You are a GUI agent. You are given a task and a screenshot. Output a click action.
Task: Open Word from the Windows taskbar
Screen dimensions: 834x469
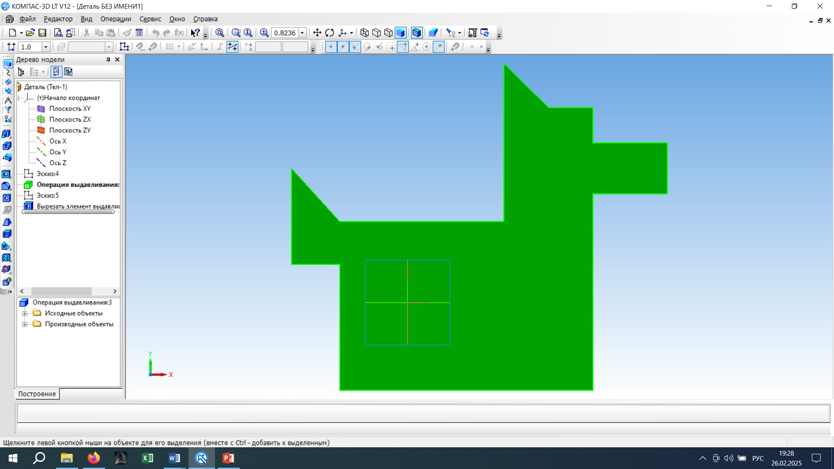(174, 458)
